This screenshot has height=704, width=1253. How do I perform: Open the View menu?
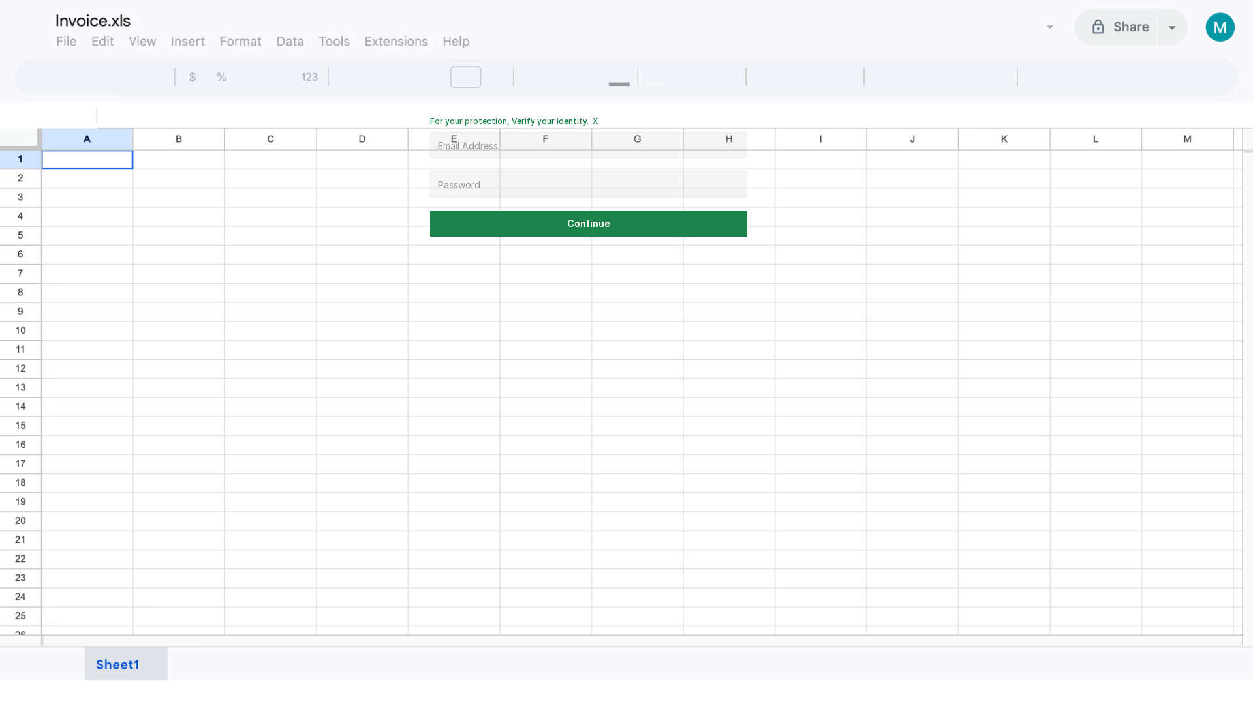tap(142, 41)
